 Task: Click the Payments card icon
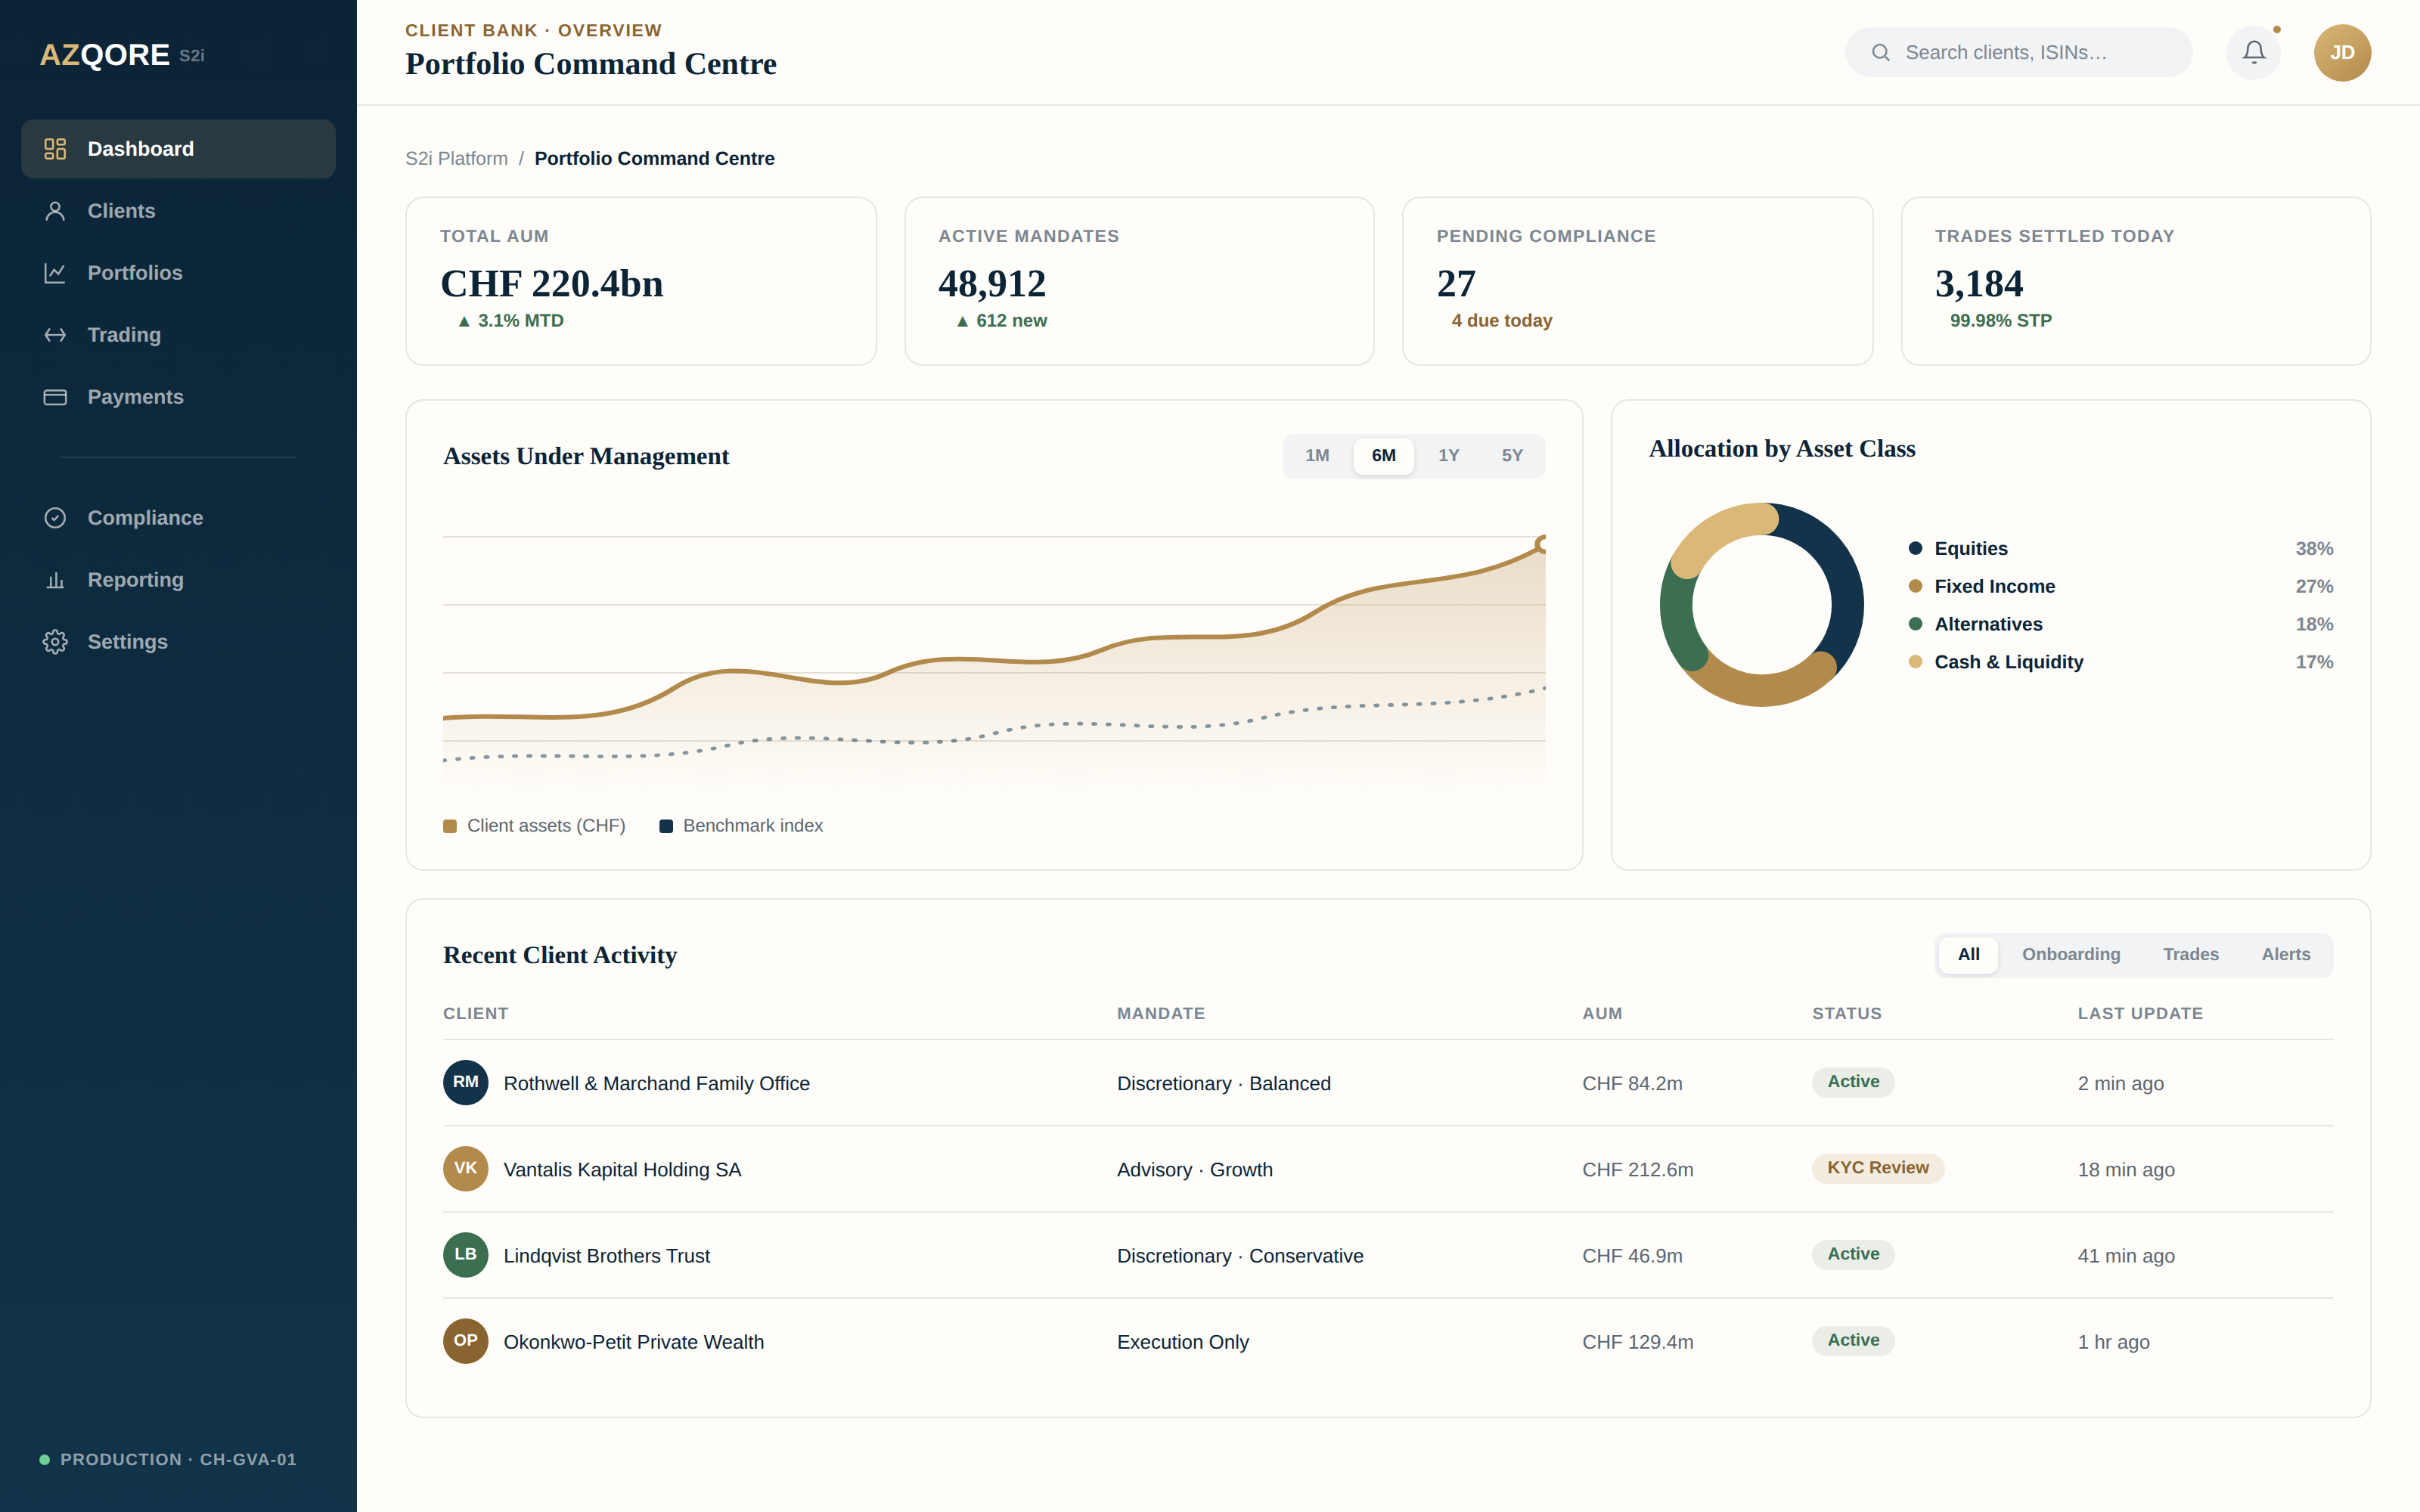coord(55,397)
